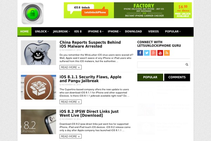The image size is (211, 141).
Task: Open the Facebook social icon
Action: (140, 53)
